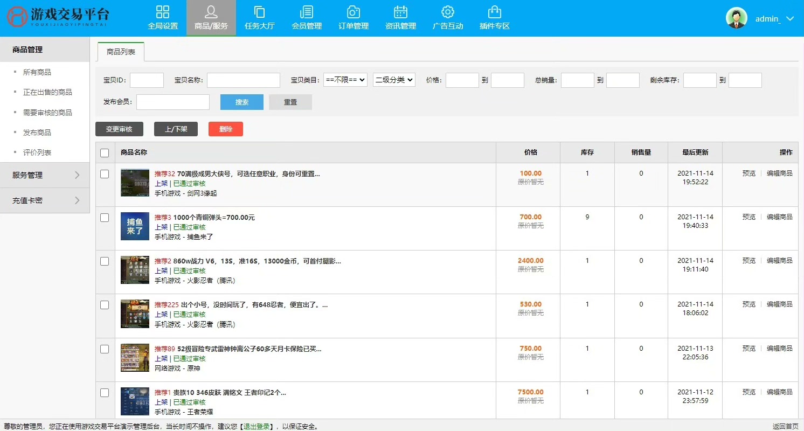Open the 资讯管理 calendar icon

[400, 12]
